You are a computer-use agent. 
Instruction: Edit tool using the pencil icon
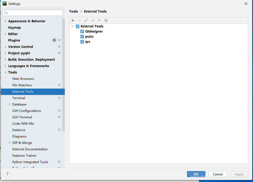(x=86, y=20)
